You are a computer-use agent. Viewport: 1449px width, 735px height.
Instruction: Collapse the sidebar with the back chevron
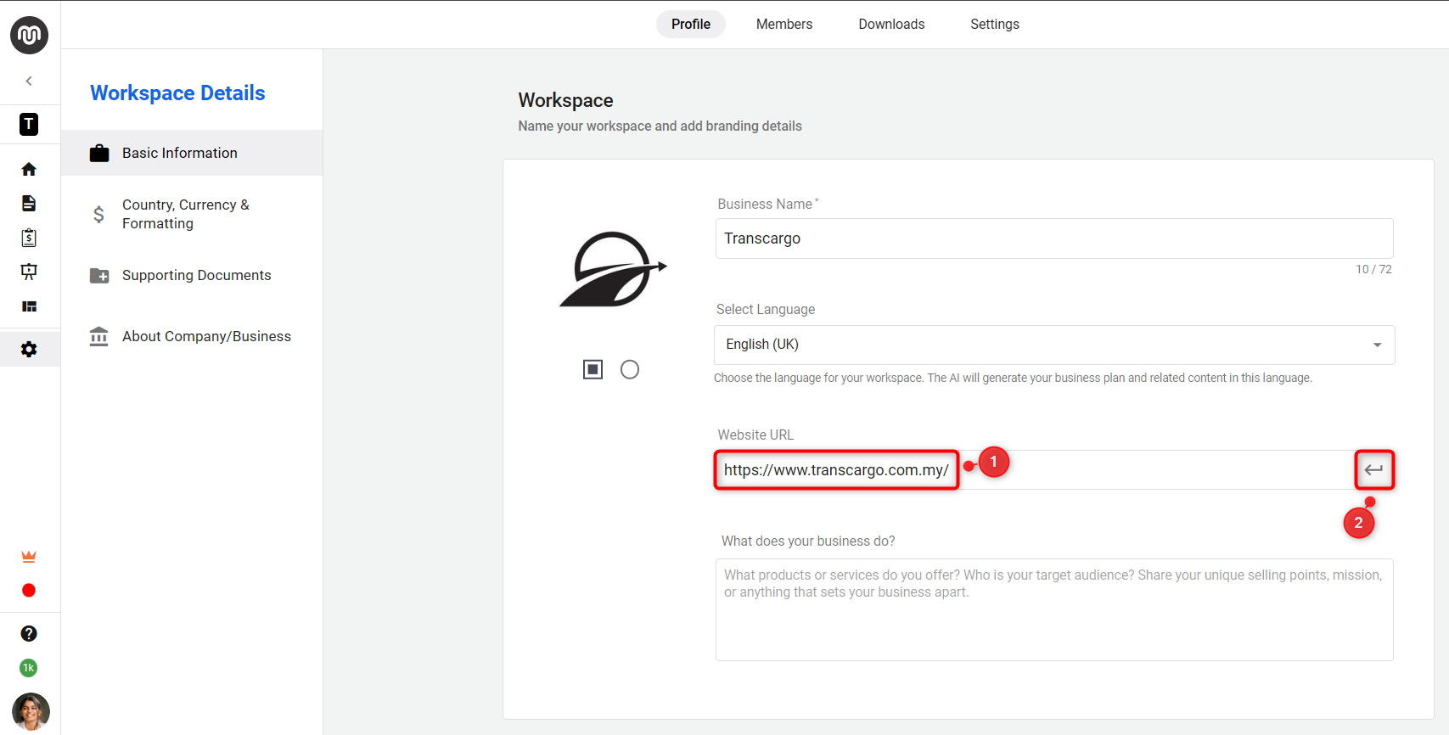click(x=29, y=81)
